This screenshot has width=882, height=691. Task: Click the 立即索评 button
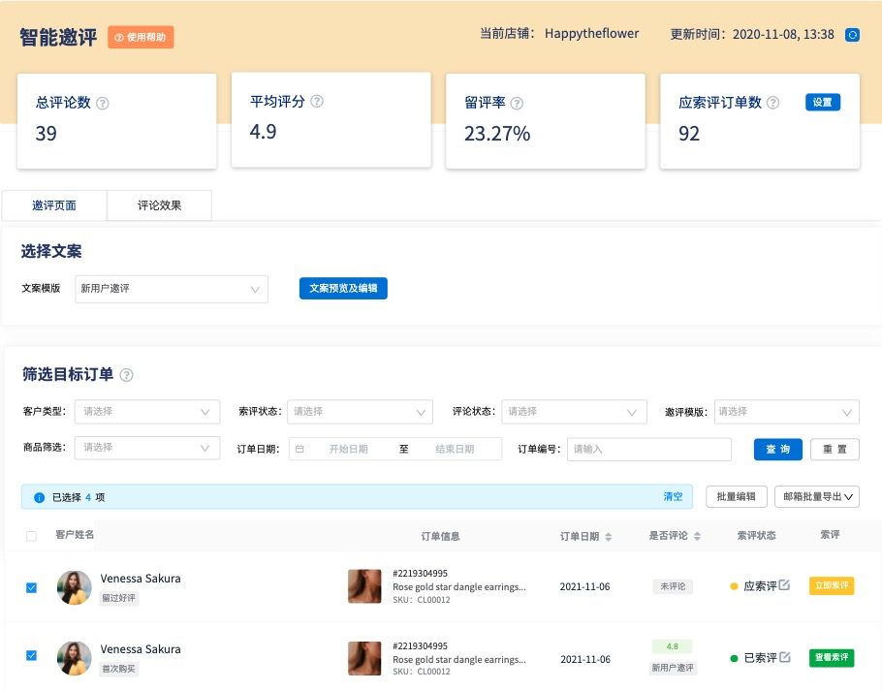tap(831, 585)
